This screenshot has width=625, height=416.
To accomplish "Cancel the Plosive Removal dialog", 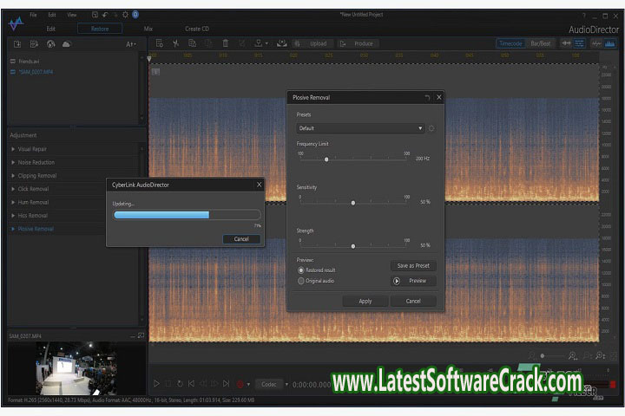I will (x=413, y=302).
